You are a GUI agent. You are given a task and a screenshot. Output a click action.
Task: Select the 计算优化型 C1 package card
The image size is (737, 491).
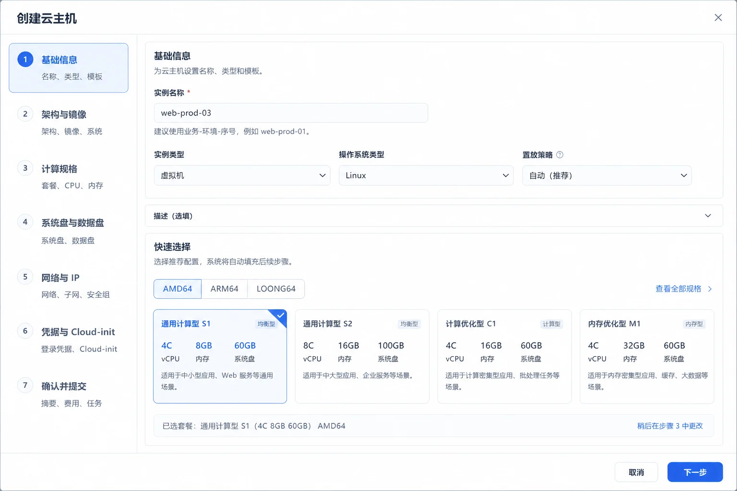(x=504, y=356)
